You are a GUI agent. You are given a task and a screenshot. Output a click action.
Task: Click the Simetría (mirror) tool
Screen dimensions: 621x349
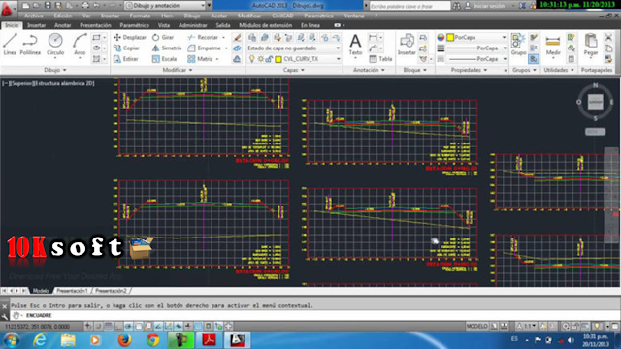(x=167, y=48)
